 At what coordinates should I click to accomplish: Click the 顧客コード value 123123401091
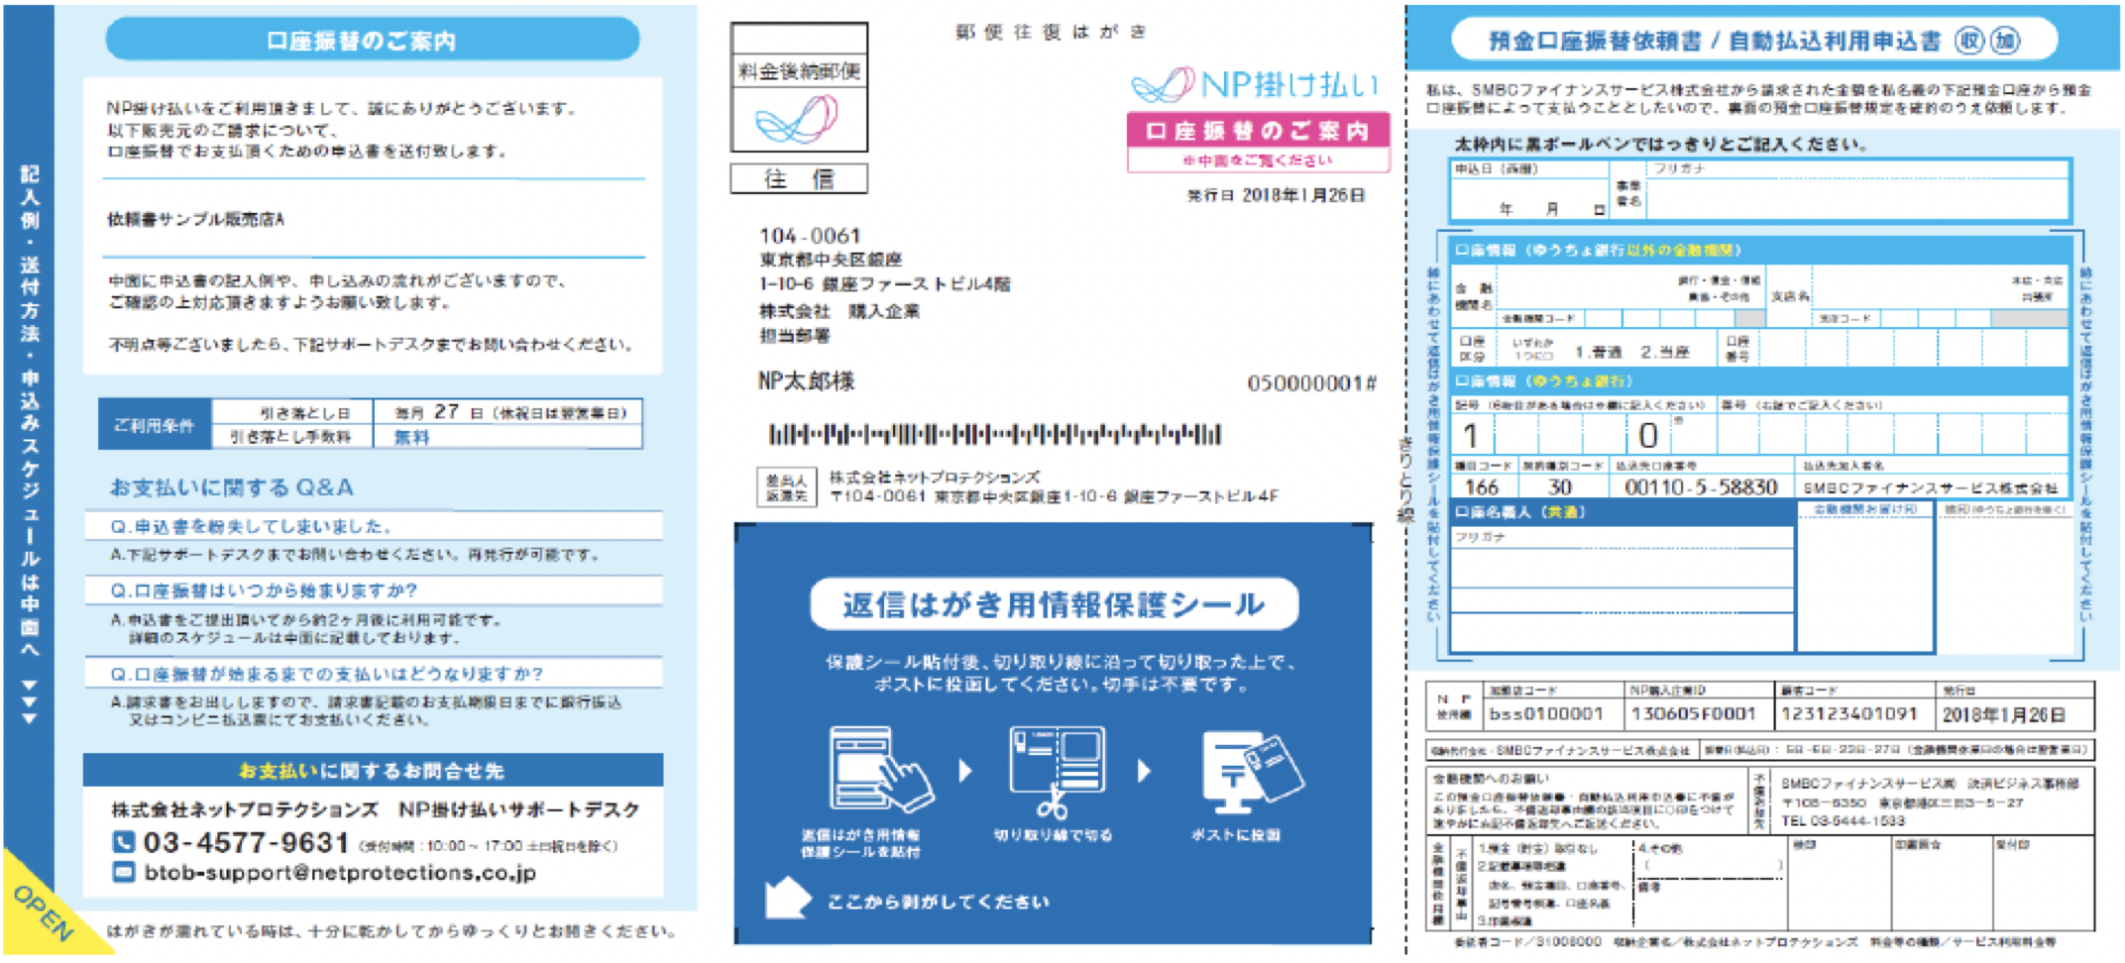tap(1849, 713)
